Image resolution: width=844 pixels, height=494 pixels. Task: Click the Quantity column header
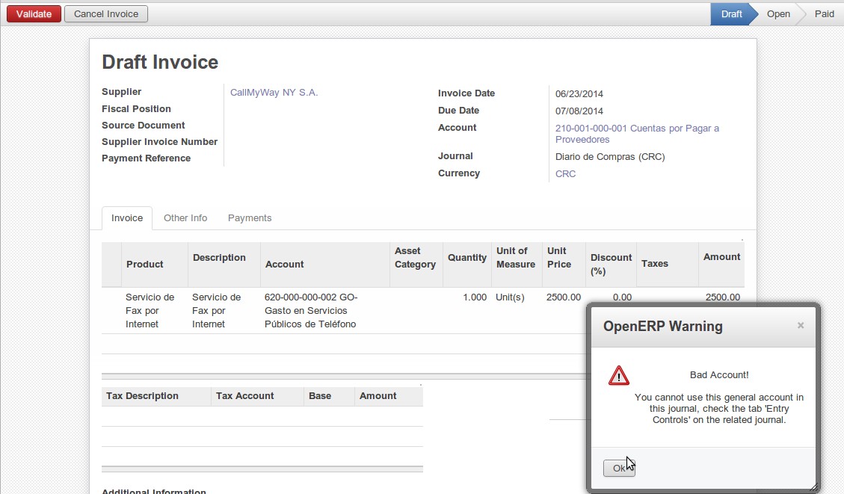click(x=467, y=258)
